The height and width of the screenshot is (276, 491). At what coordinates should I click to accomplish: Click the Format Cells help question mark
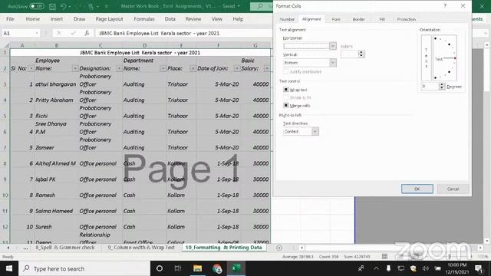pos(445,6)
